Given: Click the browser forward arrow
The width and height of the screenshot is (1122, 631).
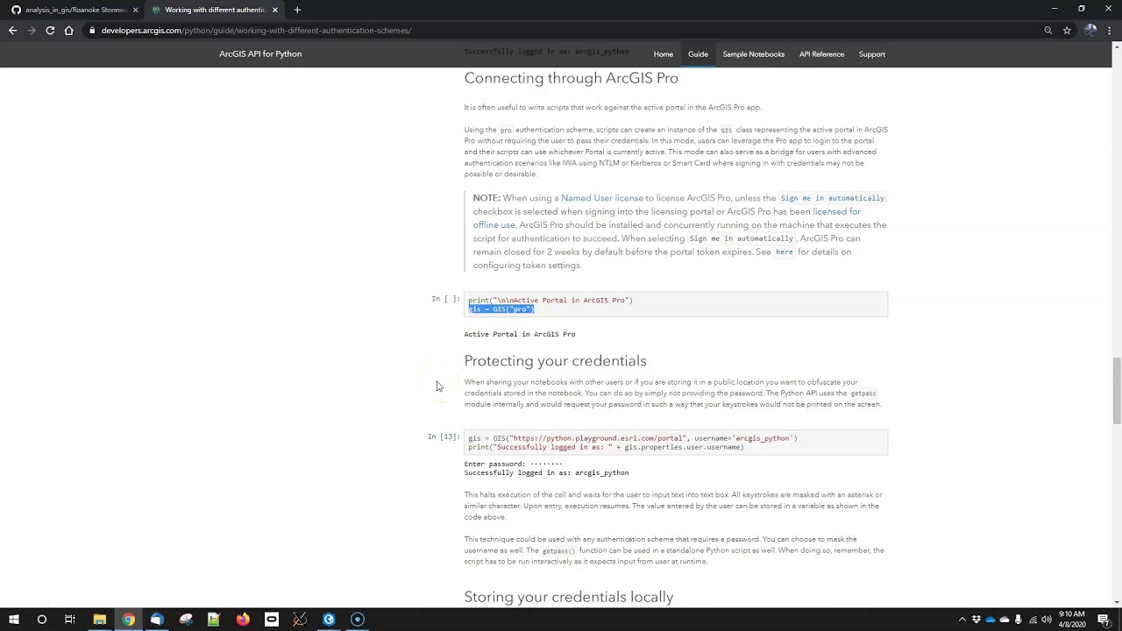Looking at the screenshot, I should pyautogui.click(x=32, y=31).
